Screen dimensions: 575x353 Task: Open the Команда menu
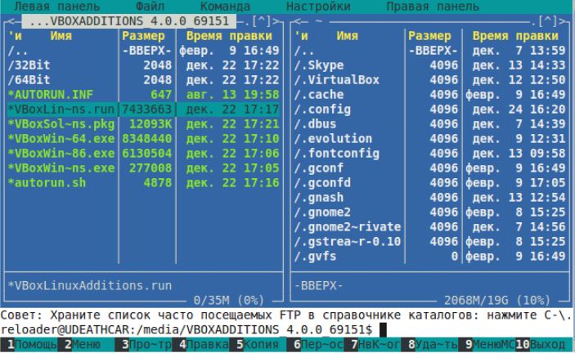pyautogui.click(x=226, y=7)
